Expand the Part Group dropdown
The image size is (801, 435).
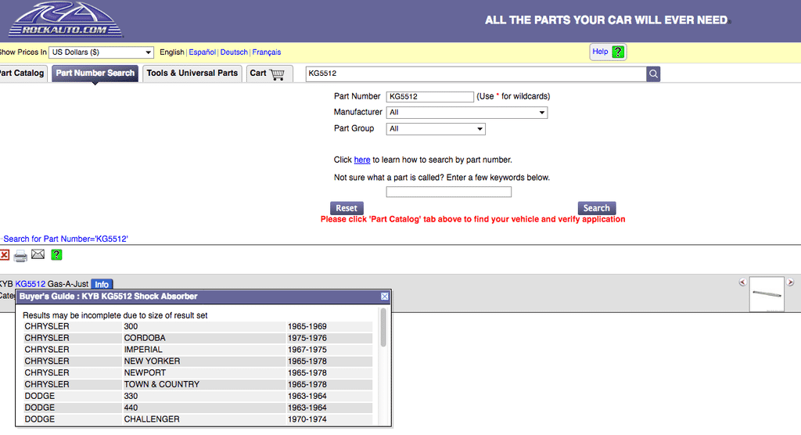pyautogui.click(x=436, y=129)
